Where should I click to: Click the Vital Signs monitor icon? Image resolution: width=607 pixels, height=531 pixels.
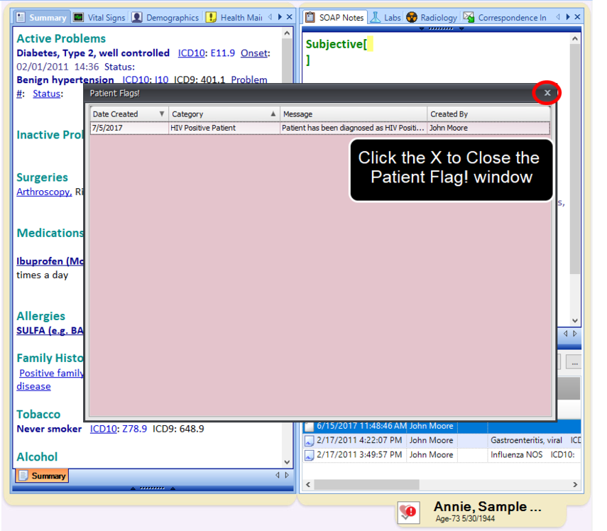click(x=80, y=16)
